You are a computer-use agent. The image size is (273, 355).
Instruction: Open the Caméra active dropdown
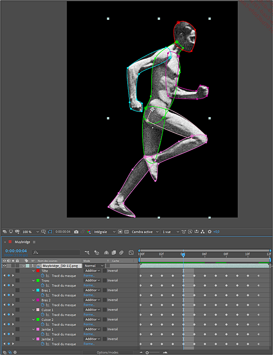pyautogui.click(x=145, y=231)
